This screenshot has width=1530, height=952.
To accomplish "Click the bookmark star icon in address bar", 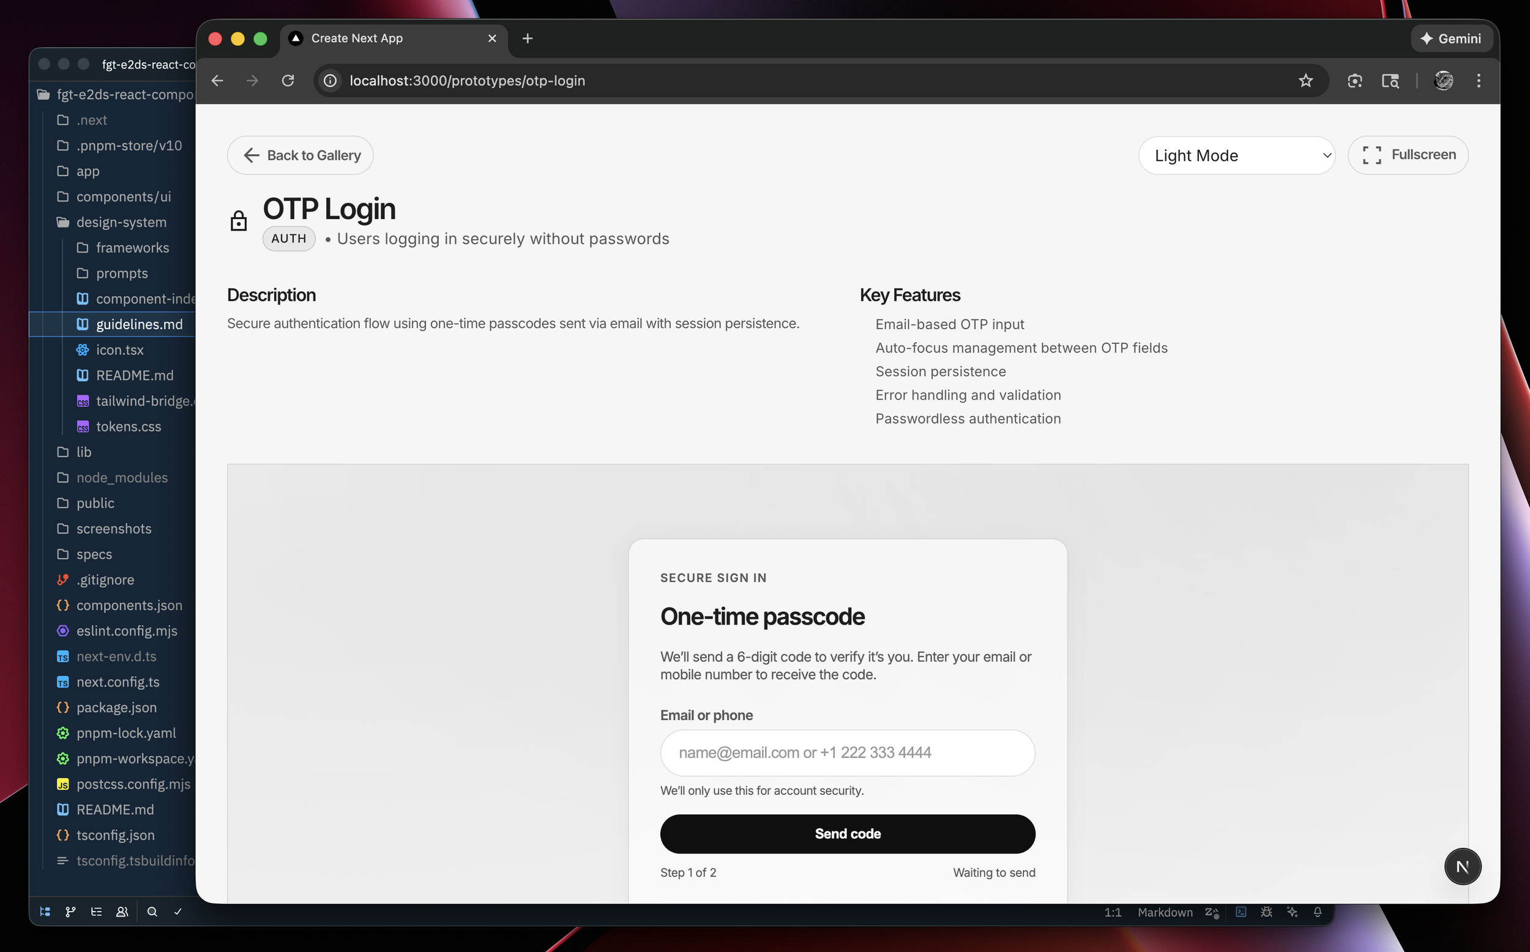I will pos(1305,81).
